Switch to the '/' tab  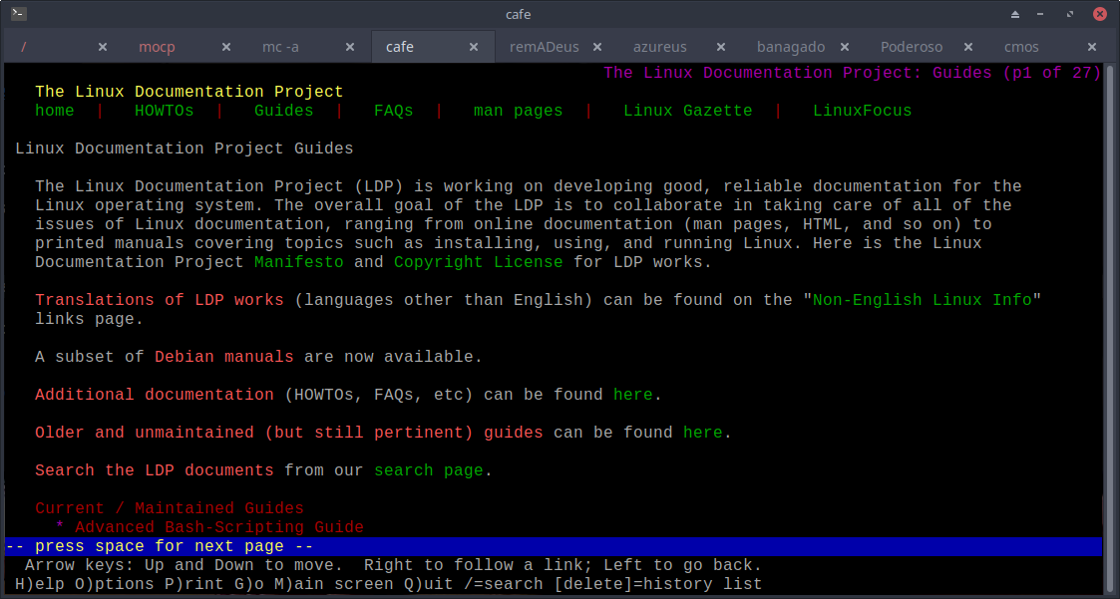(x=63, y=47)
